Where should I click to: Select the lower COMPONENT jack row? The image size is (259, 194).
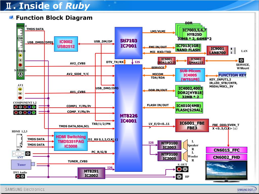point(25,112)
